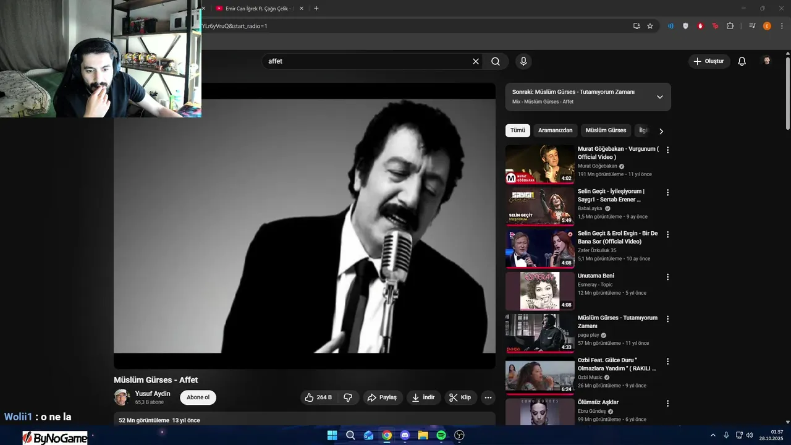This screenshot has width=791, height=445.
Task: Click the magnifier search button
Action: pos(496,61)
